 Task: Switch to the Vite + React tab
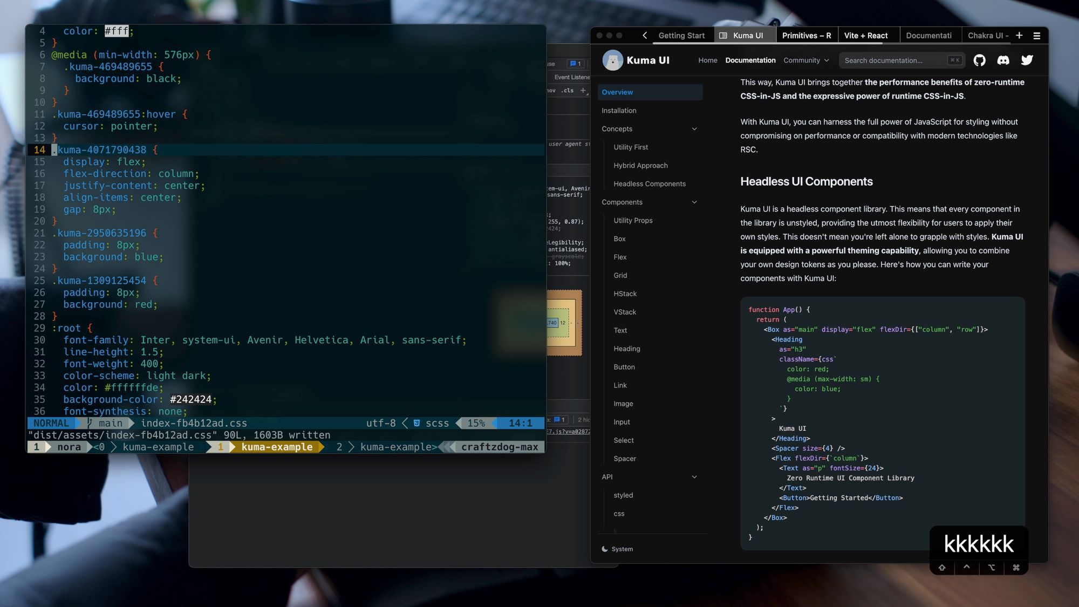[865, 36]
